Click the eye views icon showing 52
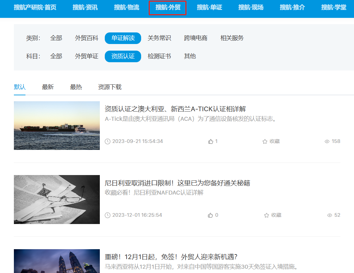The height and width of the screenshot is (273, 354). pyautogui.click(x=330, y=215)
